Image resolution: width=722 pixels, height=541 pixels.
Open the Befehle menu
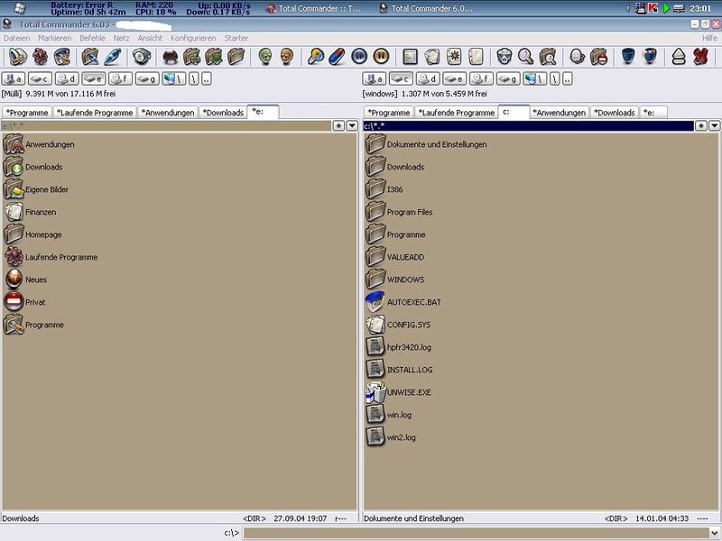[92, 38]
